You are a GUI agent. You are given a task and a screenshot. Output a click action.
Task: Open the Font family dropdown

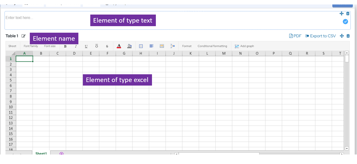(31, 46)
